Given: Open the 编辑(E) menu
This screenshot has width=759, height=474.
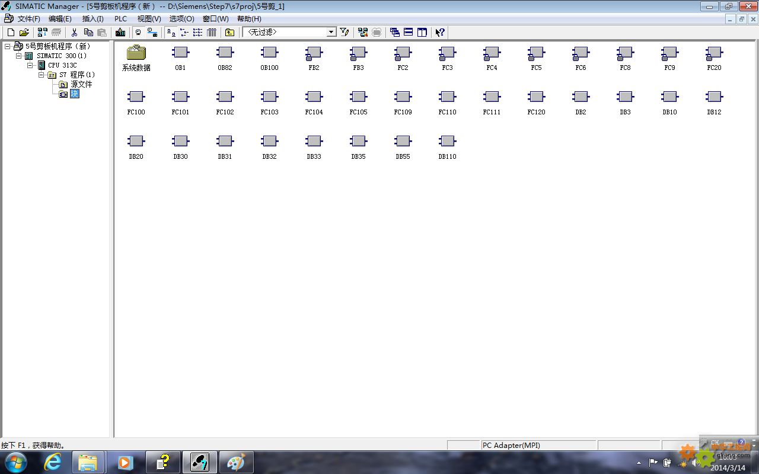Looking at the screenshot, I should 60,19.
